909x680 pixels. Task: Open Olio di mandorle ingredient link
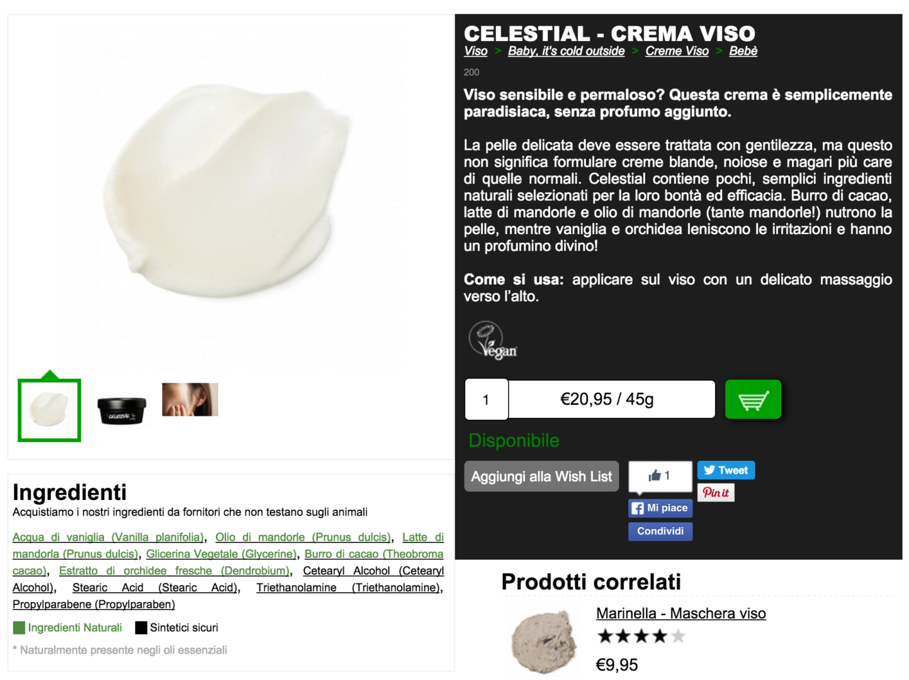click(x=302, y=537)
